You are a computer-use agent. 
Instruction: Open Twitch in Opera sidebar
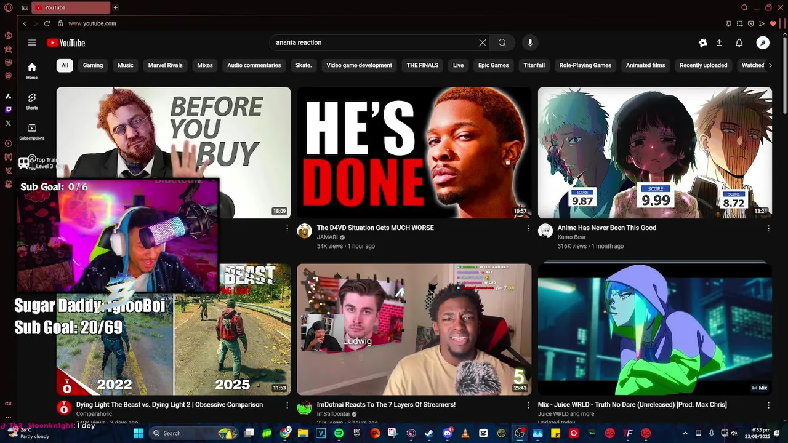click(8, 110)
